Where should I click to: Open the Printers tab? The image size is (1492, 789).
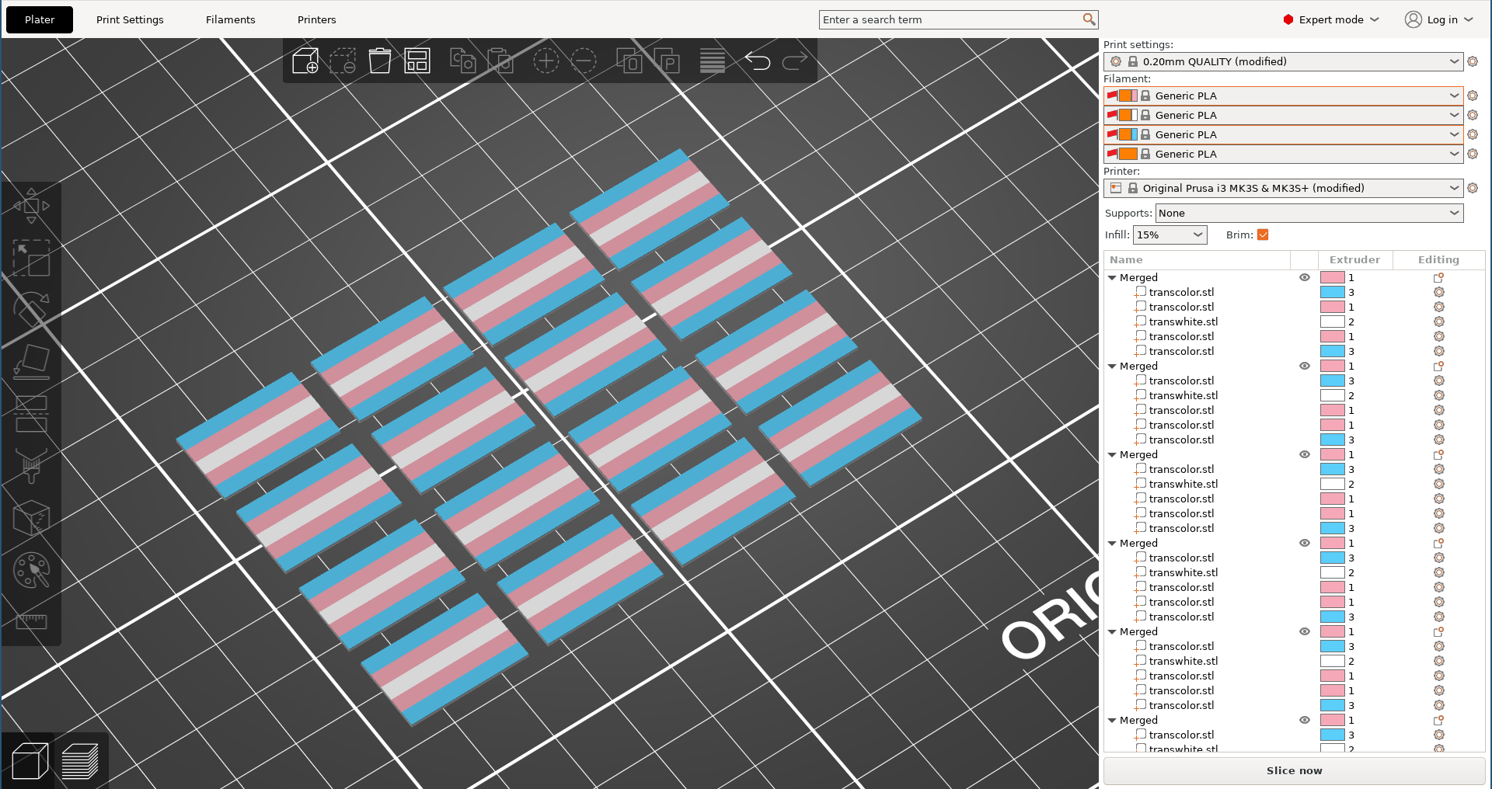pos(317,19)
